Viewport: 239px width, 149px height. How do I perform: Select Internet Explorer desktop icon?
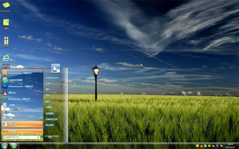click(6, 61)
